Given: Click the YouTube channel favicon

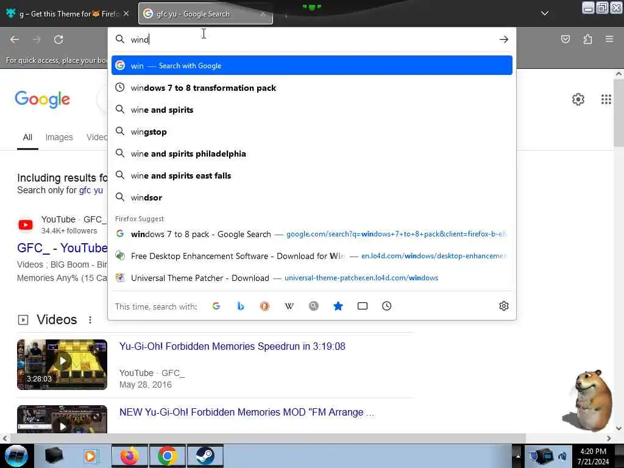Looking at the screenshot, I should coord(26,225).
